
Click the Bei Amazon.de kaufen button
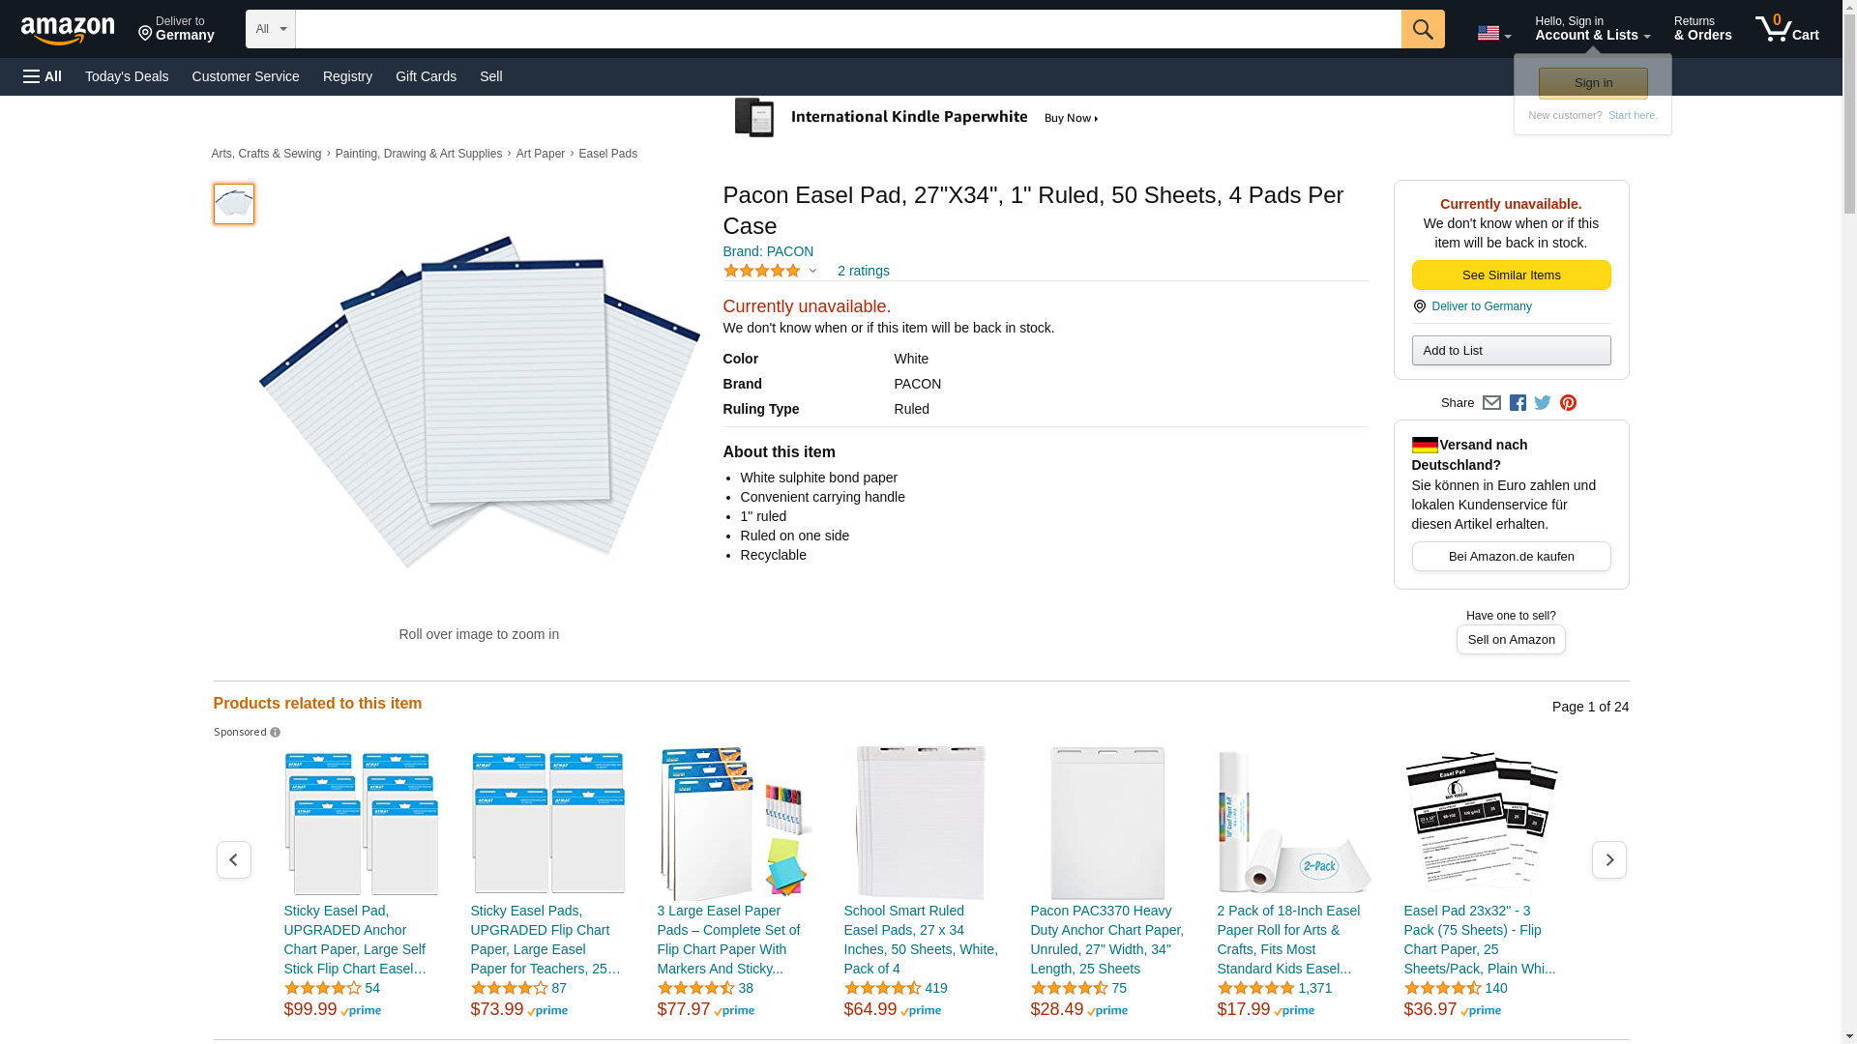[x=1511, y=556]
